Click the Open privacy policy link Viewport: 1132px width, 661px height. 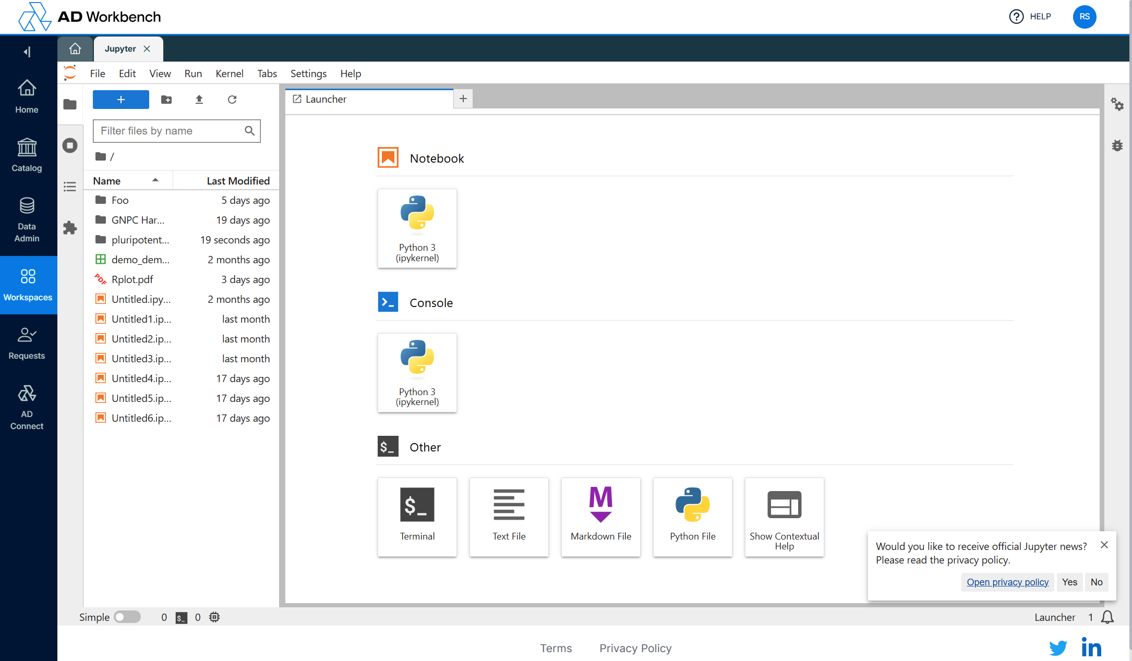(x=1007, y=582)
